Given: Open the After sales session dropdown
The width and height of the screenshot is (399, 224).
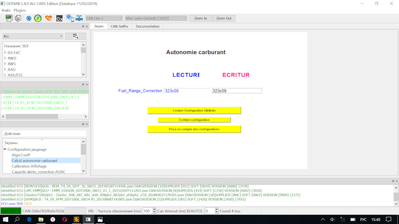Looking at the screenshot, I should 156,18.
